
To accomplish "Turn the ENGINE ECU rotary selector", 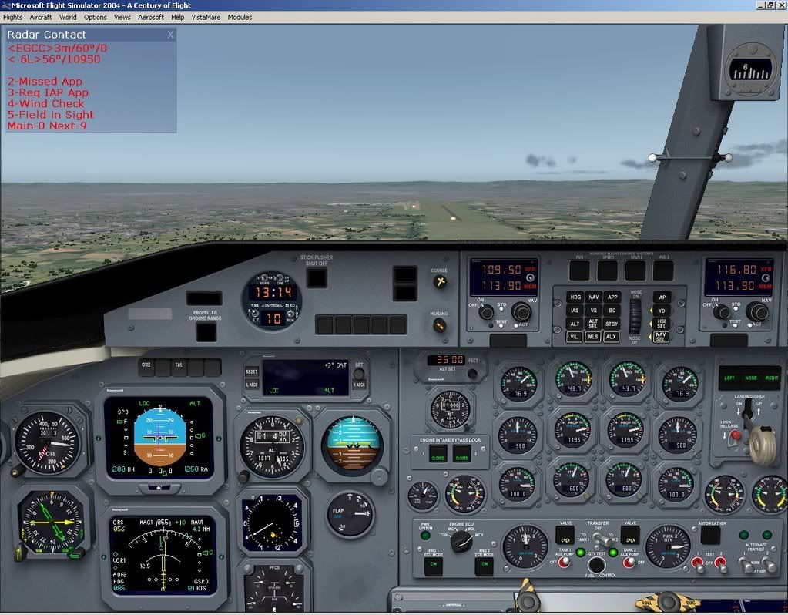I will [x=461, y=541].
